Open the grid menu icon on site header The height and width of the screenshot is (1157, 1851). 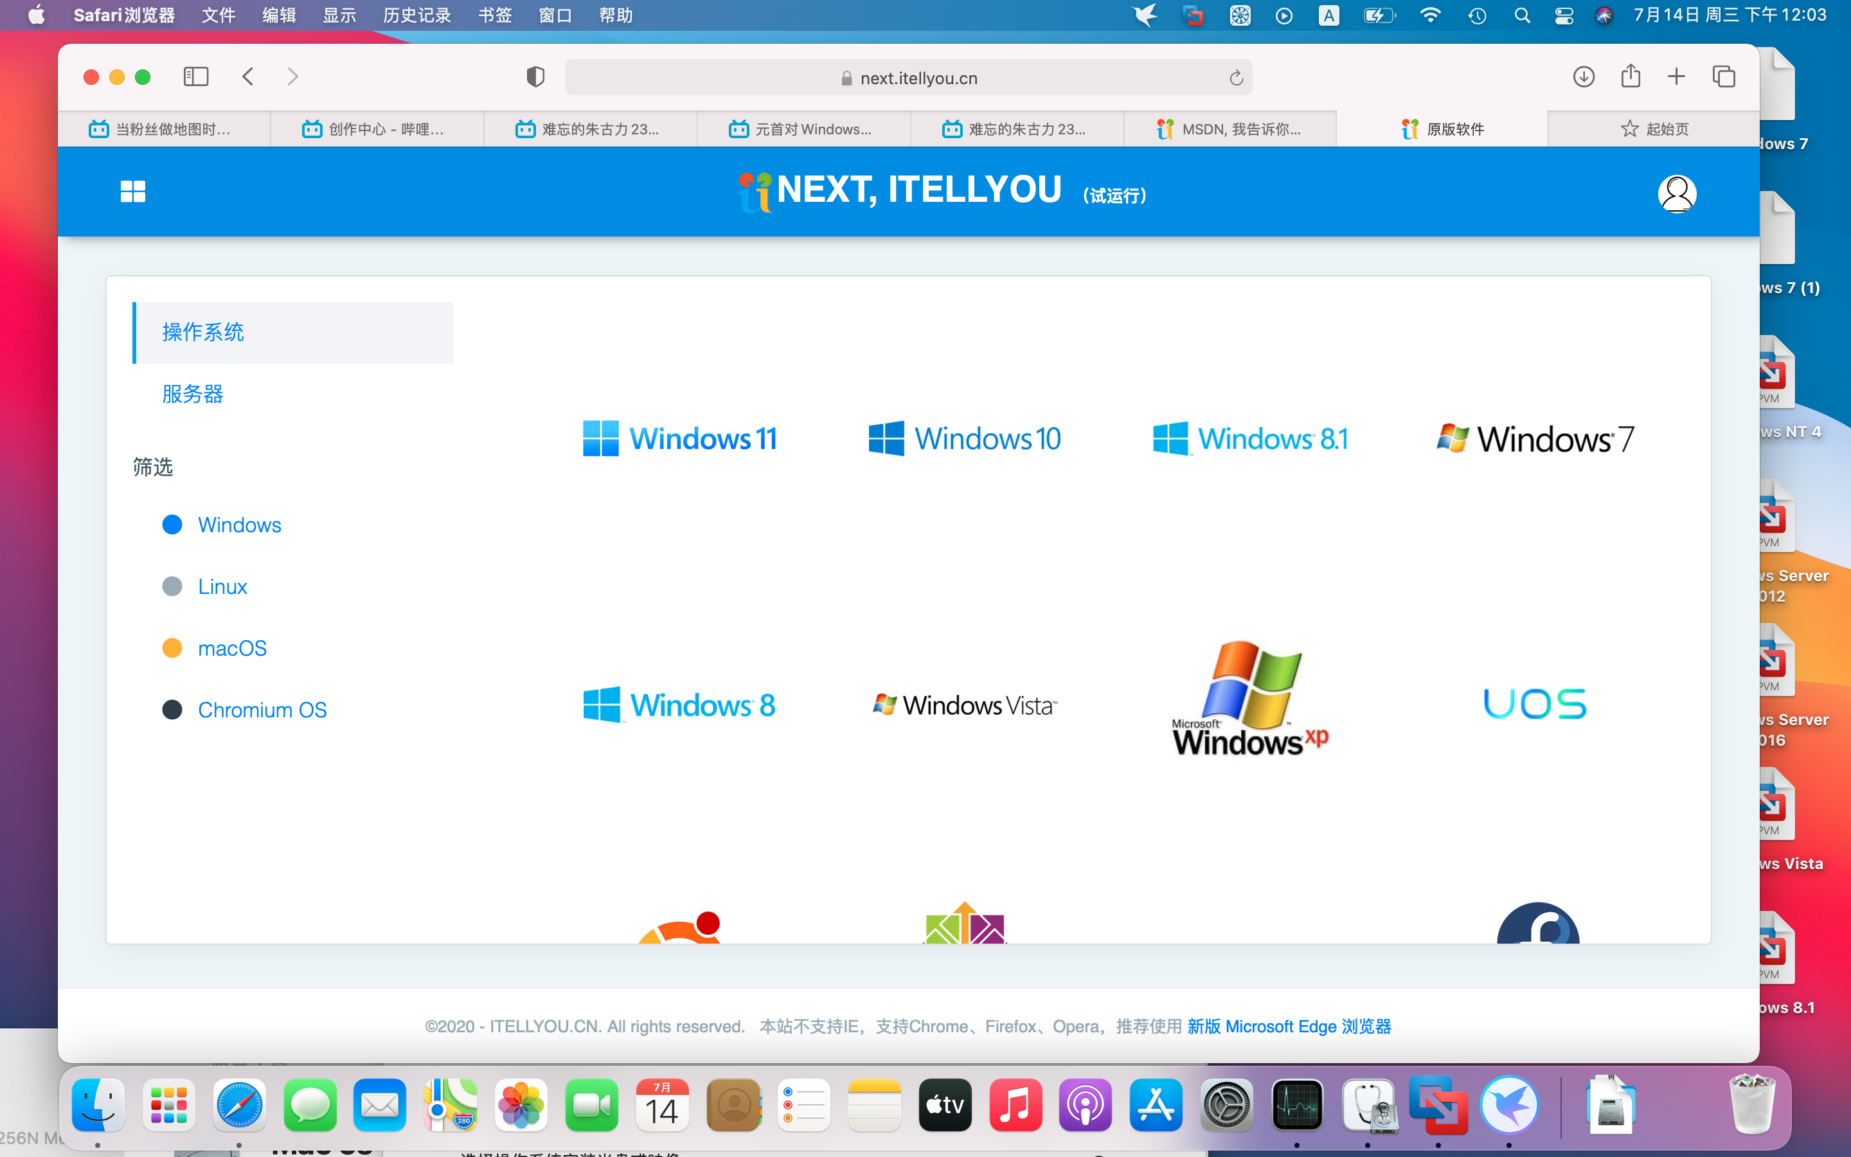(x=133, y=192)
